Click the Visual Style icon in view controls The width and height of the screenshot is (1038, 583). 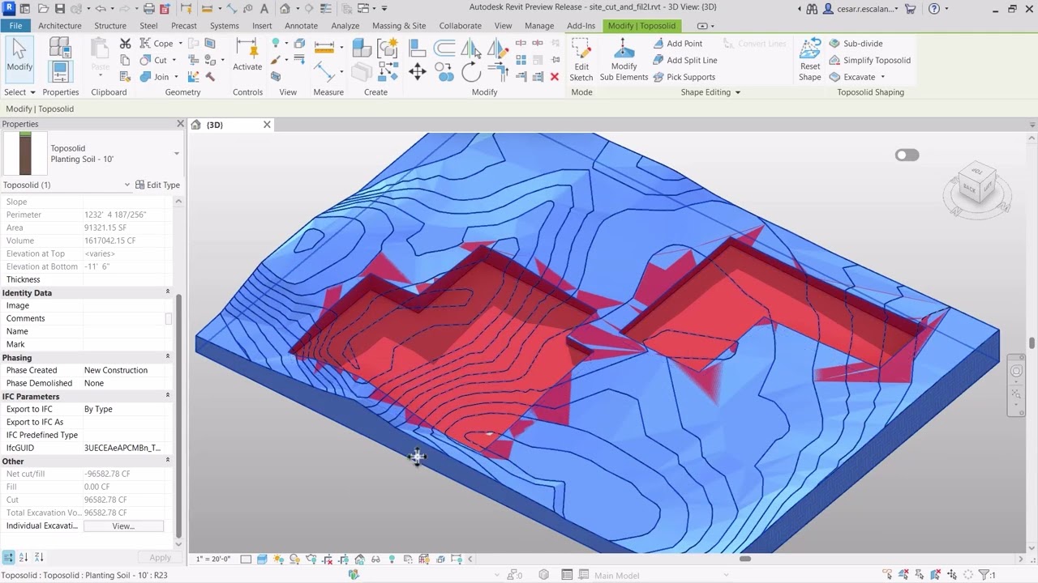(261, 559)
